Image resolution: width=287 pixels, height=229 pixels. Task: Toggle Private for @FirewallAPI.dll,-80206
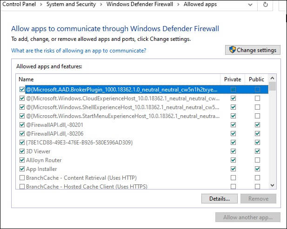[233, 134]
